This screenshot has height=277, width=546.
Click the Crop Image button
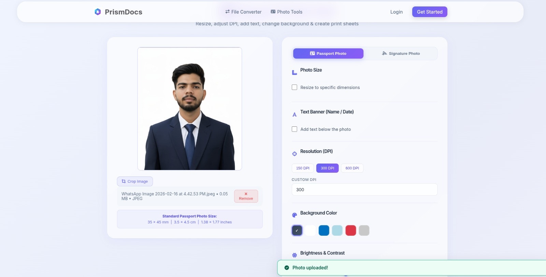(x=135, y=182)
